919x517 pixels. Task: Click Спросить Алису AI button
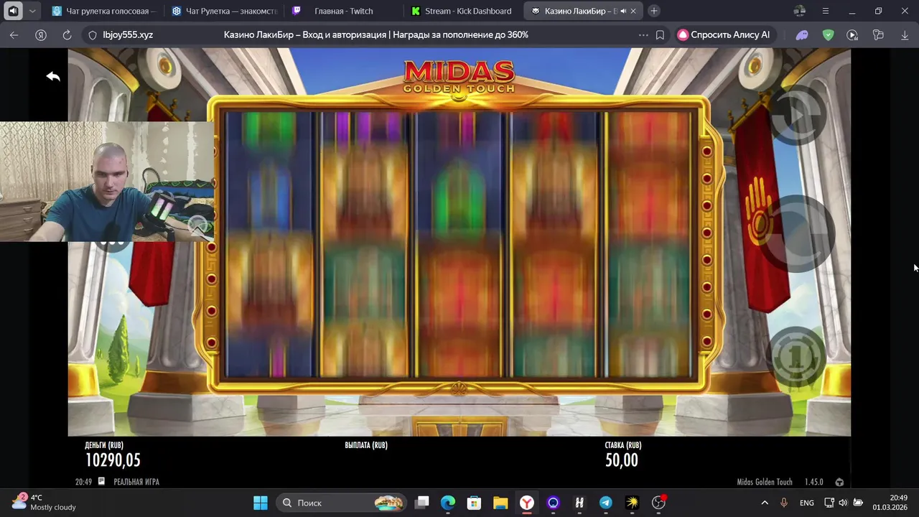tap(724, 34)
